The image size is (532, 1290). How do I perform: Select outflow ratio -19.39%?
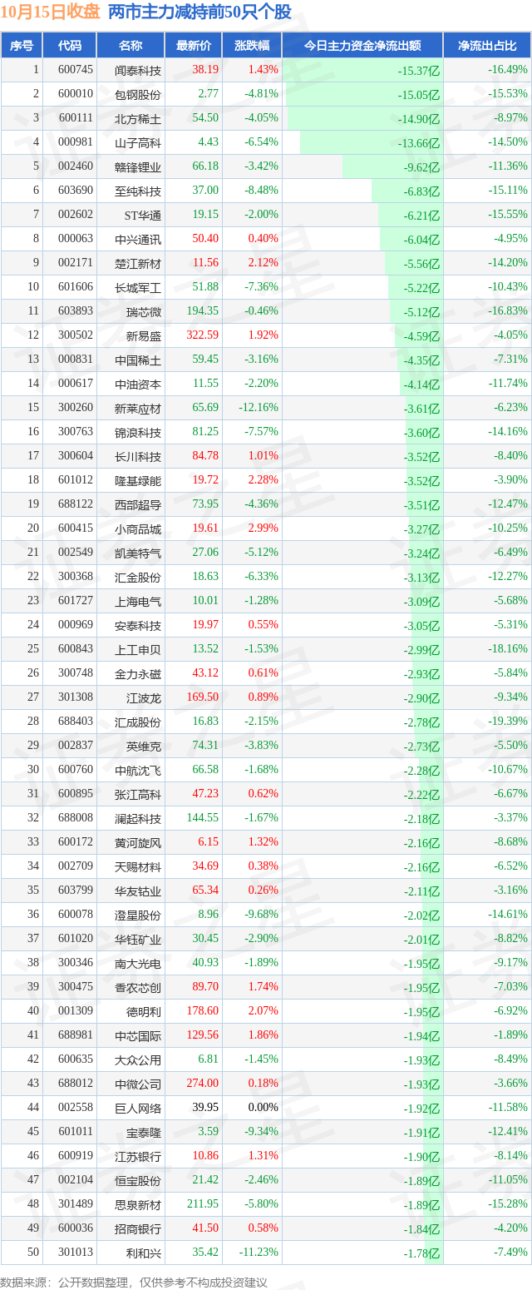pos(507,722)
